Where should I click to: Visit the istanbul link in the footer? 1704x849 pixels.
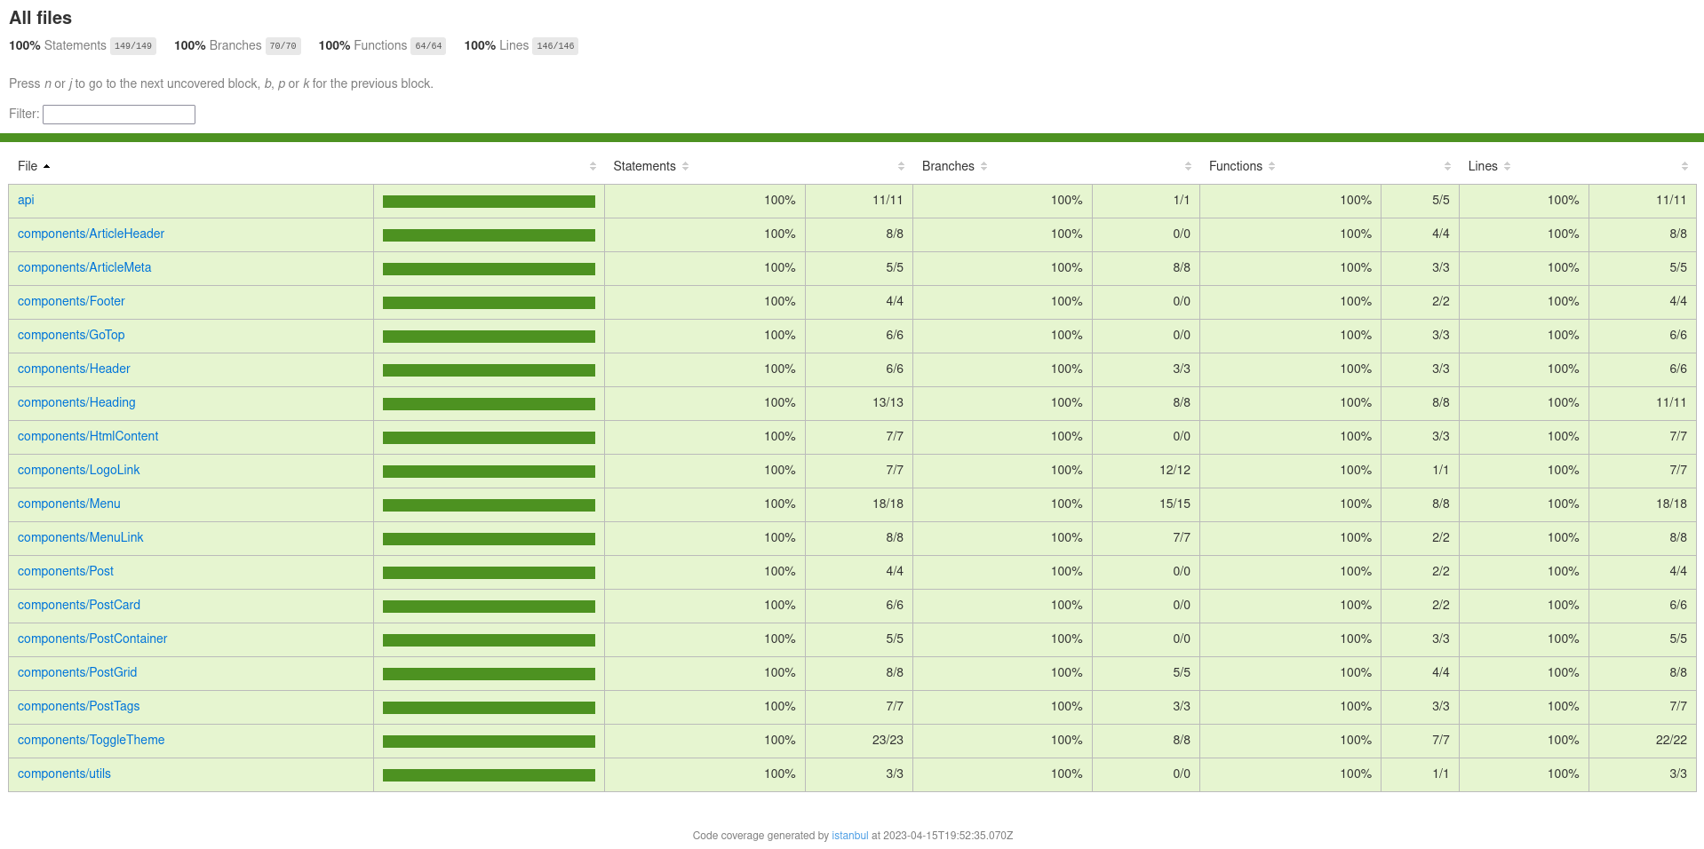point(850,836)
